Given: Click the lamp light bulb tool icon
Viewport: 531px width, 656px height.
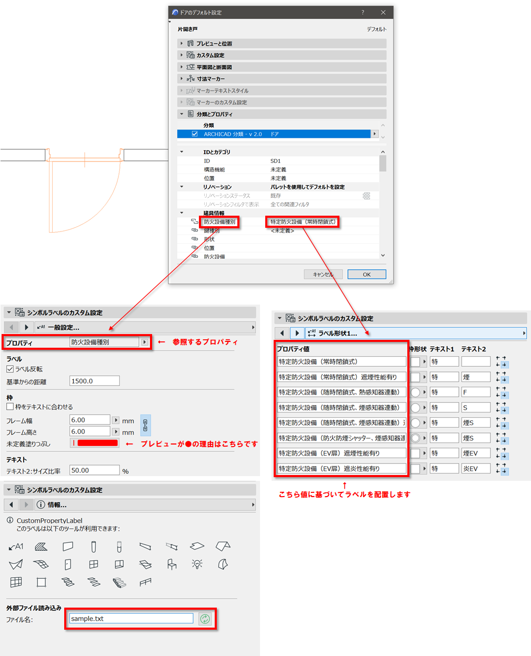Looking at the screenshot, I should [x=197, y=564].
